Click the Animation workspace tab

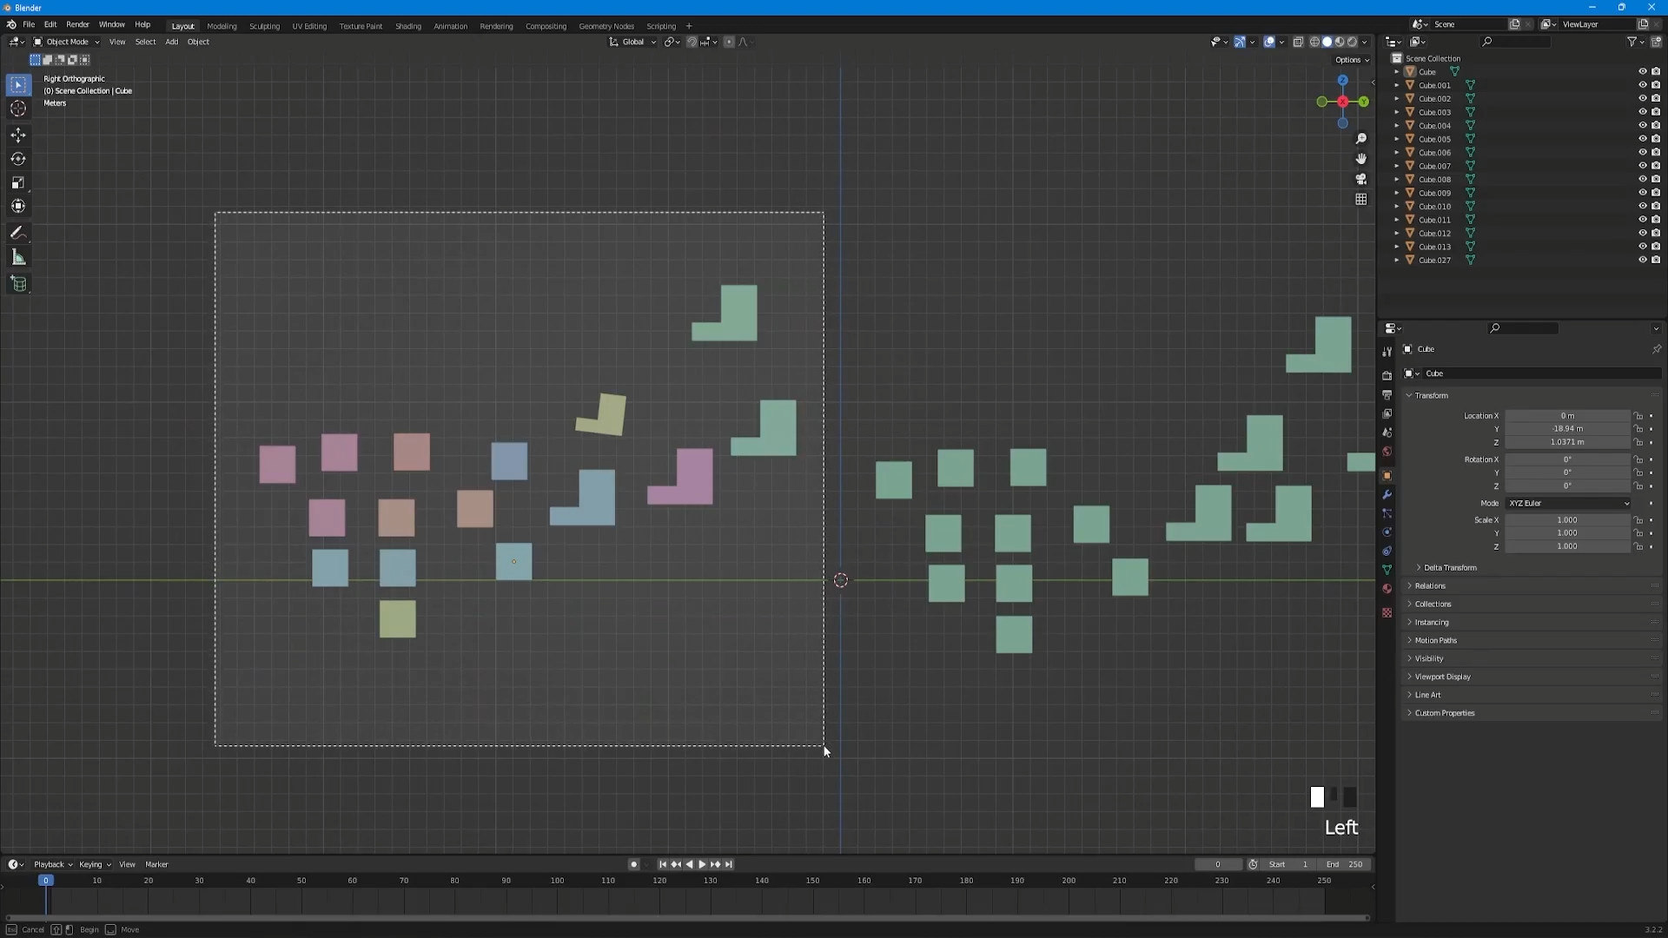pyautogui.click(x=450, y=25)
